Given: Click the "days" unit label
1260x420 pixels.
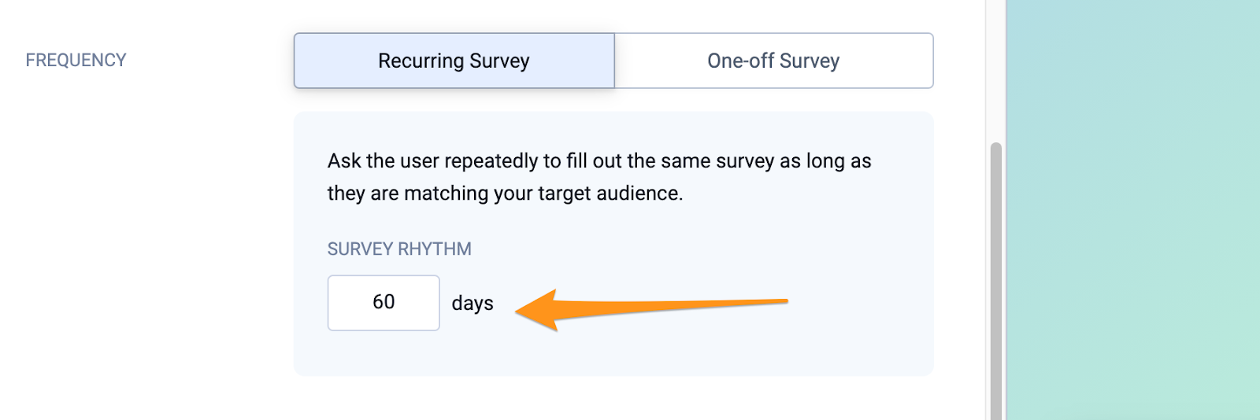Looking at the screenshot, I should click(472, 304).
